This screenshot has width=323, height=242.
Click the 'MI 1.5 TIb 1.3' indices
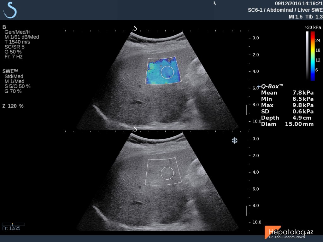[306, 17]
